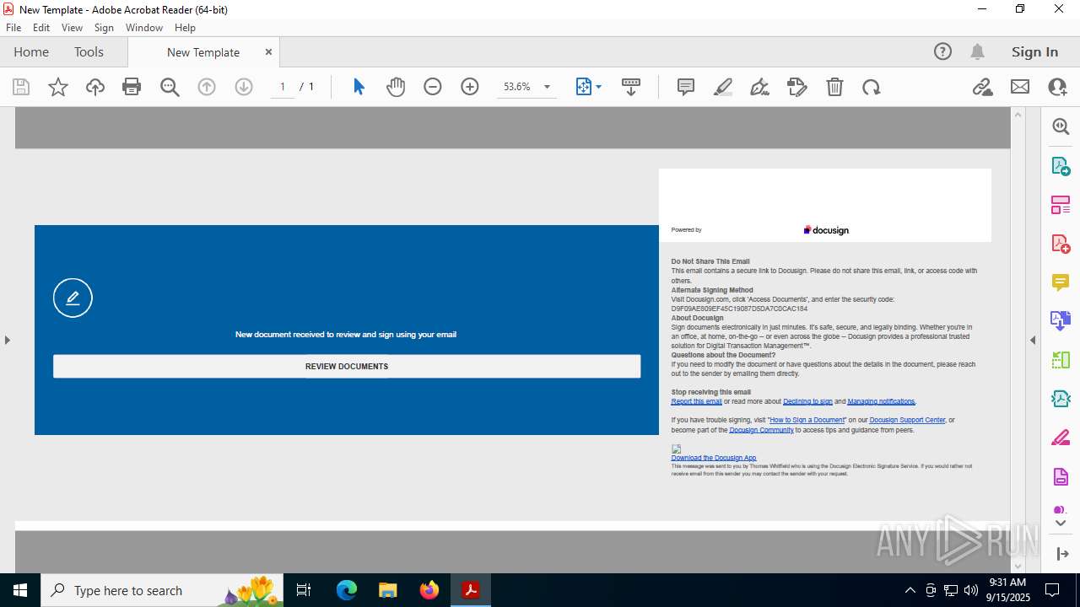Viewport: 1080px width, 607px height.
Task: Open the Sign menu
Action: coord(104,28)
